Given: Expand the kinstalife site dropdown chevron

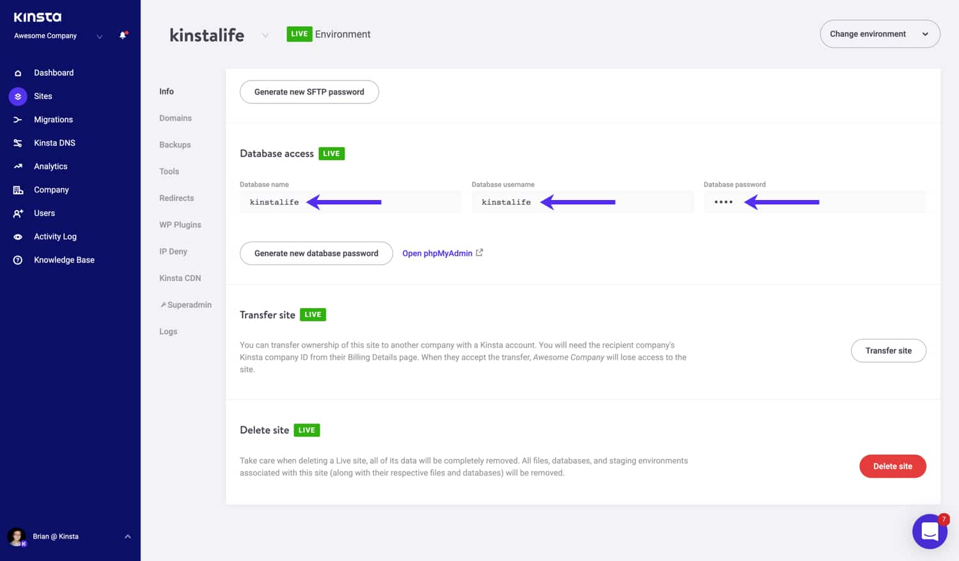Looking at the screenshot, I should 265,36.
